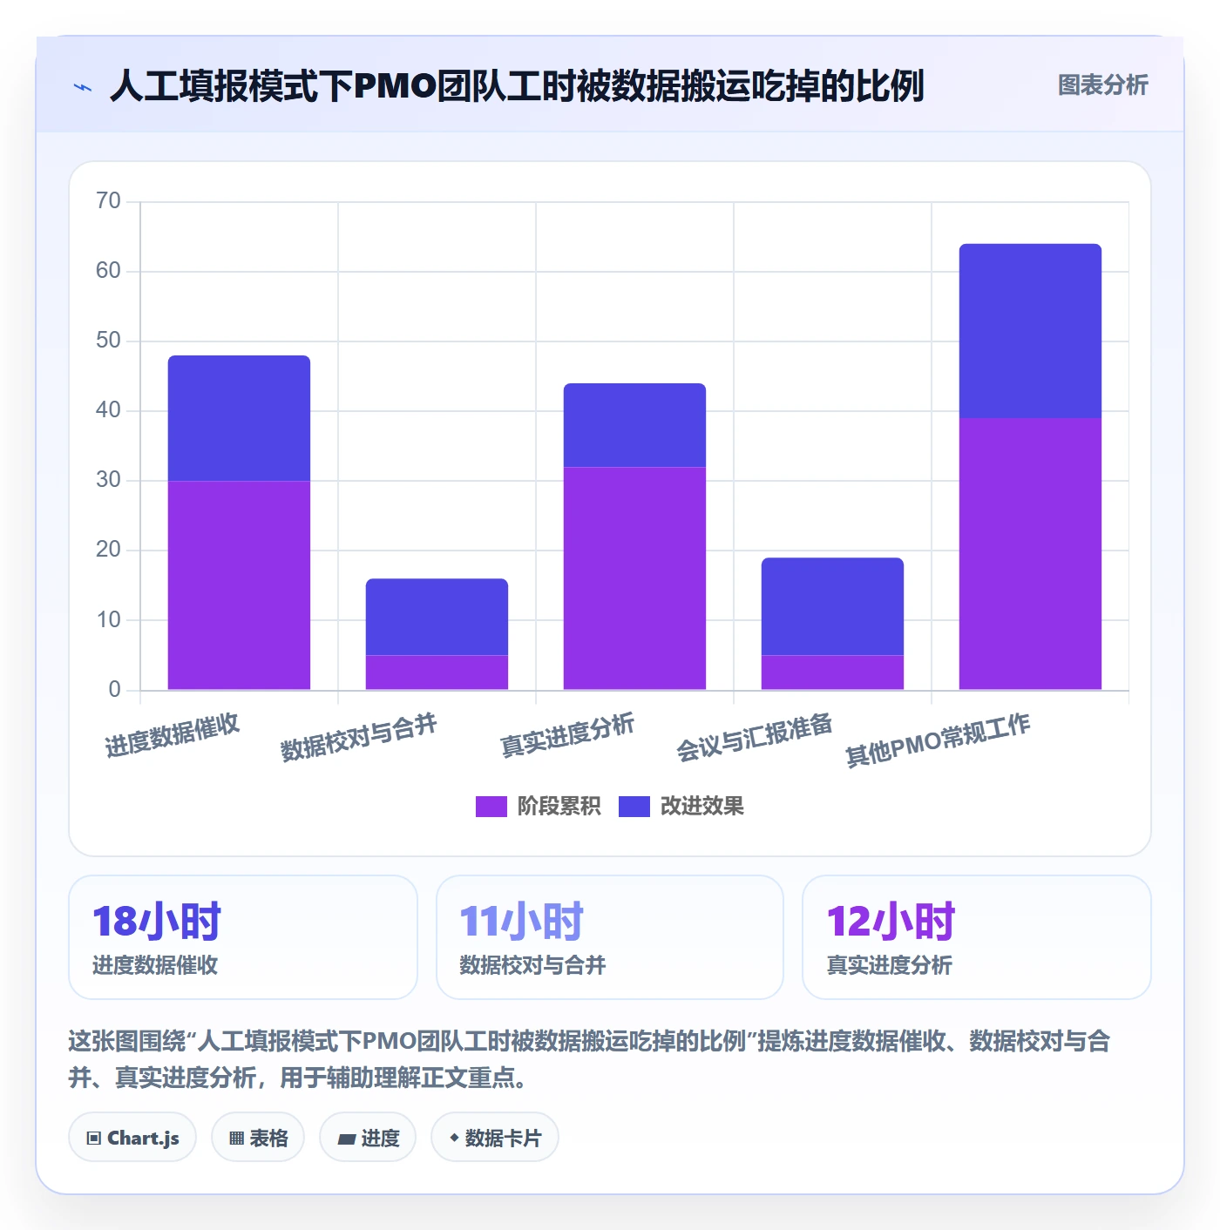Click the square icon in the Chart.js chip
Image resolution: width=1220 pixels, height=1230 pixels.
click(x=94, y=1139)
